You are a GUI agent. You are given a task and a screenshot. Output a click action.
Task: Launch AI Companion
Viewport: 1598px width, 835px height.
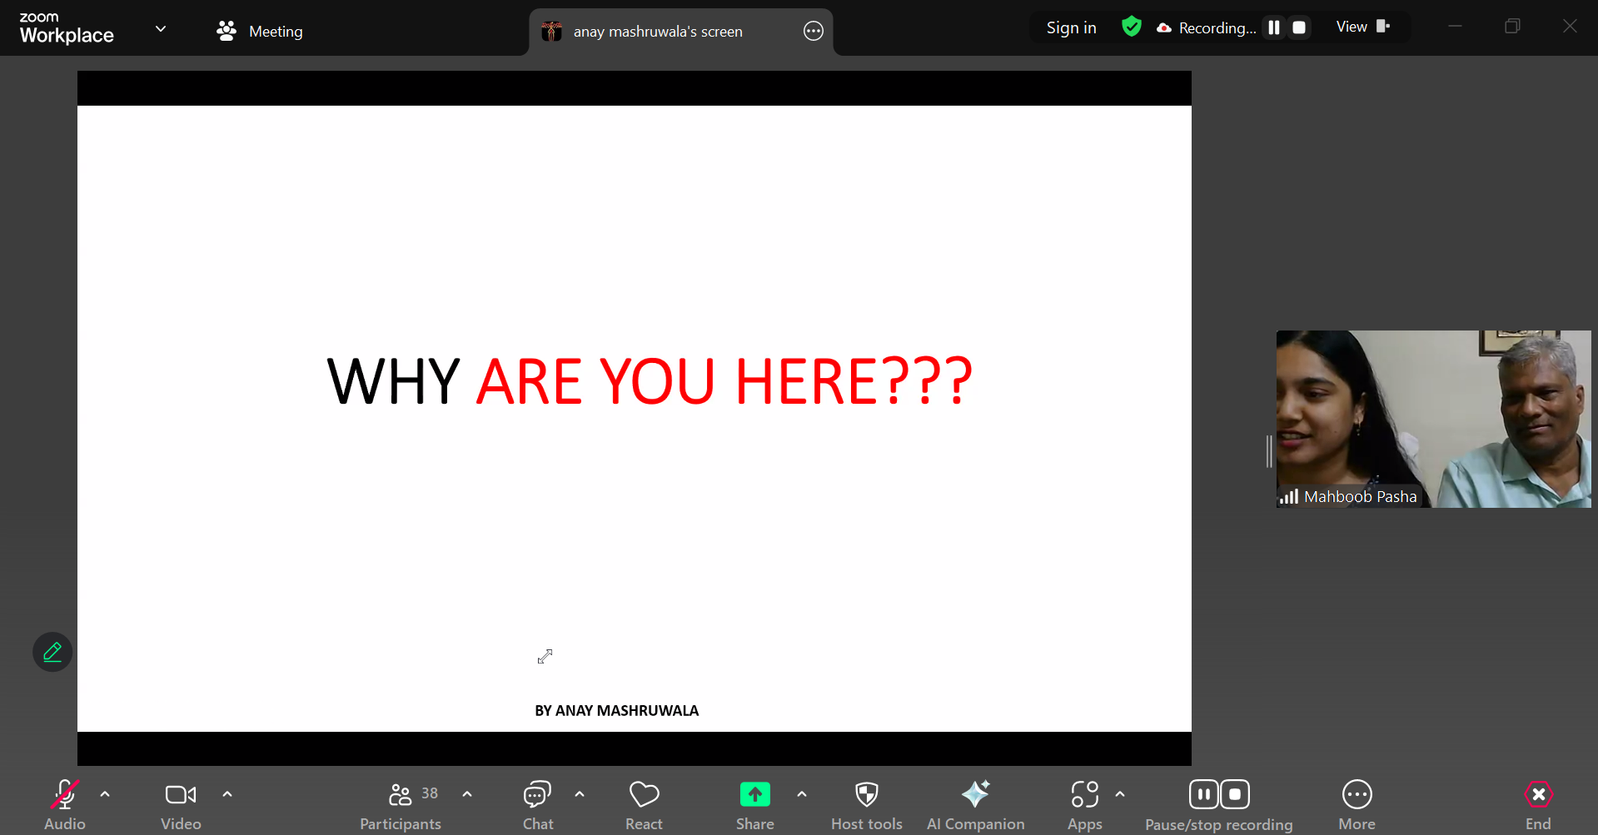coord(975,804)
